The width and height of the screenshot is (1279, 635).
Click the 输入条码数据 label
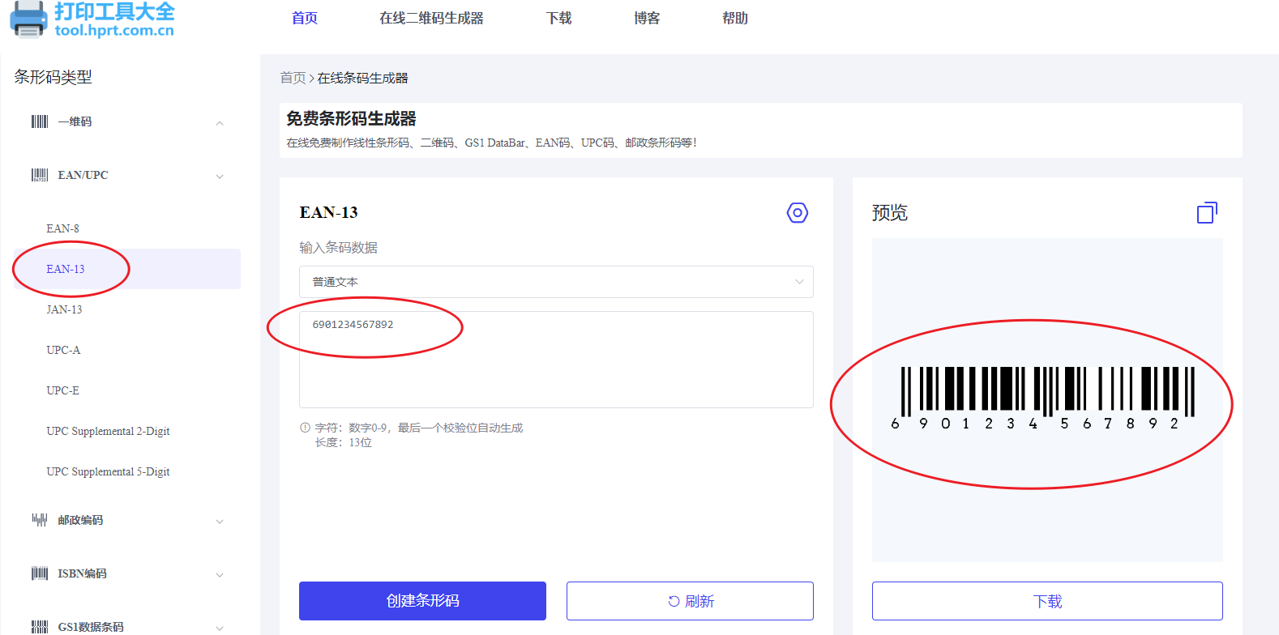[338, 247]
